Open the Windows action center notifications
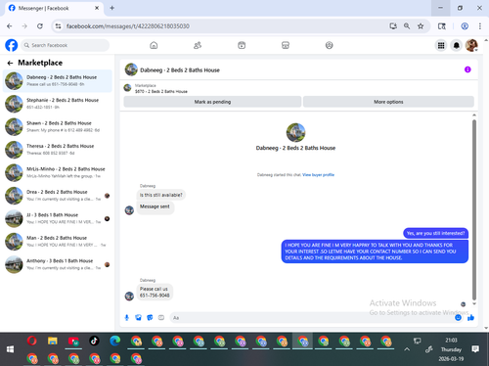Image resolution: width=489 pixels, height=366 pixels. pyautogui.click(x=475, y=349)
